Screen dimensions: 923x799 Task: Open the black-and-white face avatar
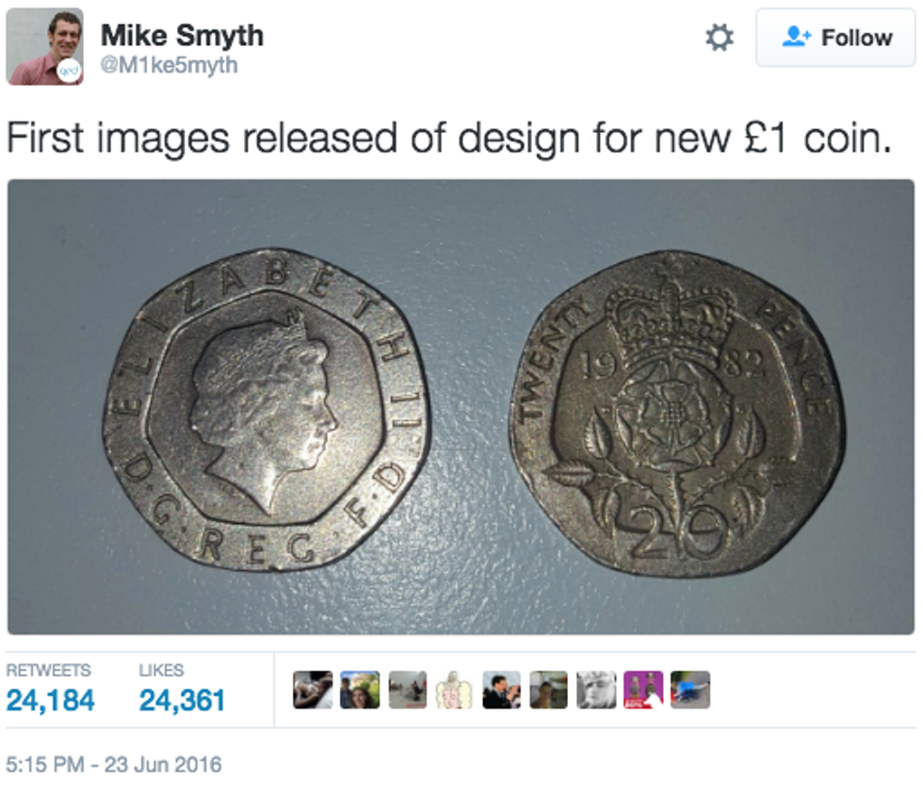click(x=595, y=690)
